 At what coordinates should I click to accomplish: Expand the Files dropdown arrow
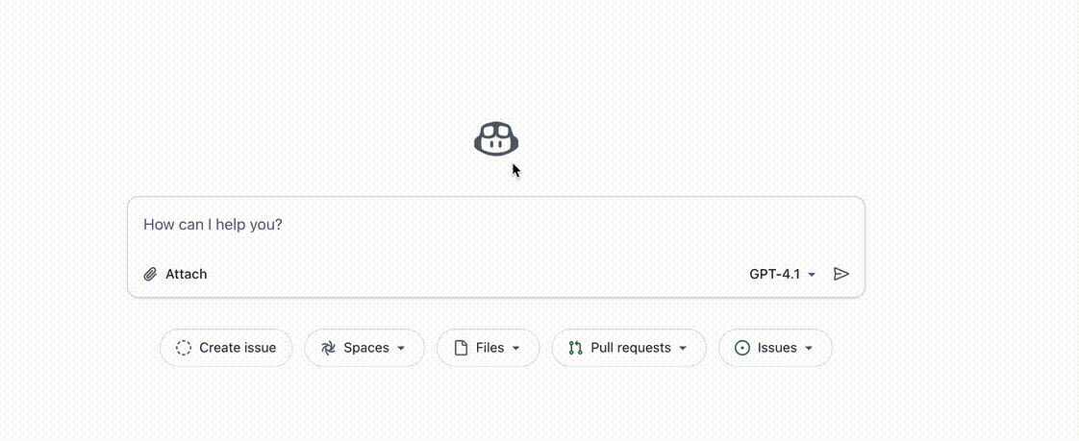[516, 348]
